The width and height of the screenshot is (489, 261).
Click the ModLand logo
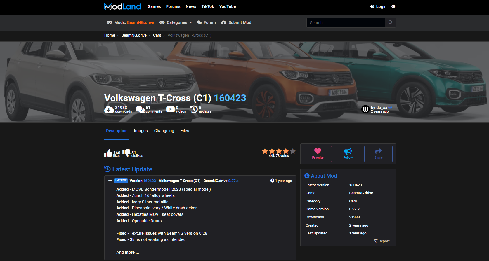(x=123, y=6)
